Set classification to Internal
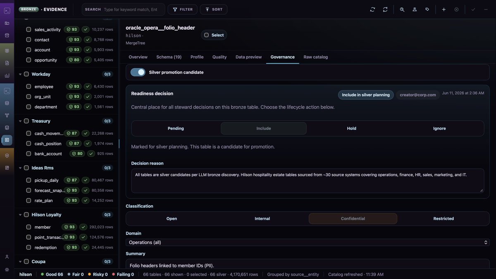Image resolution: width=496 pixels, height=279 pixels. [262, 219]
